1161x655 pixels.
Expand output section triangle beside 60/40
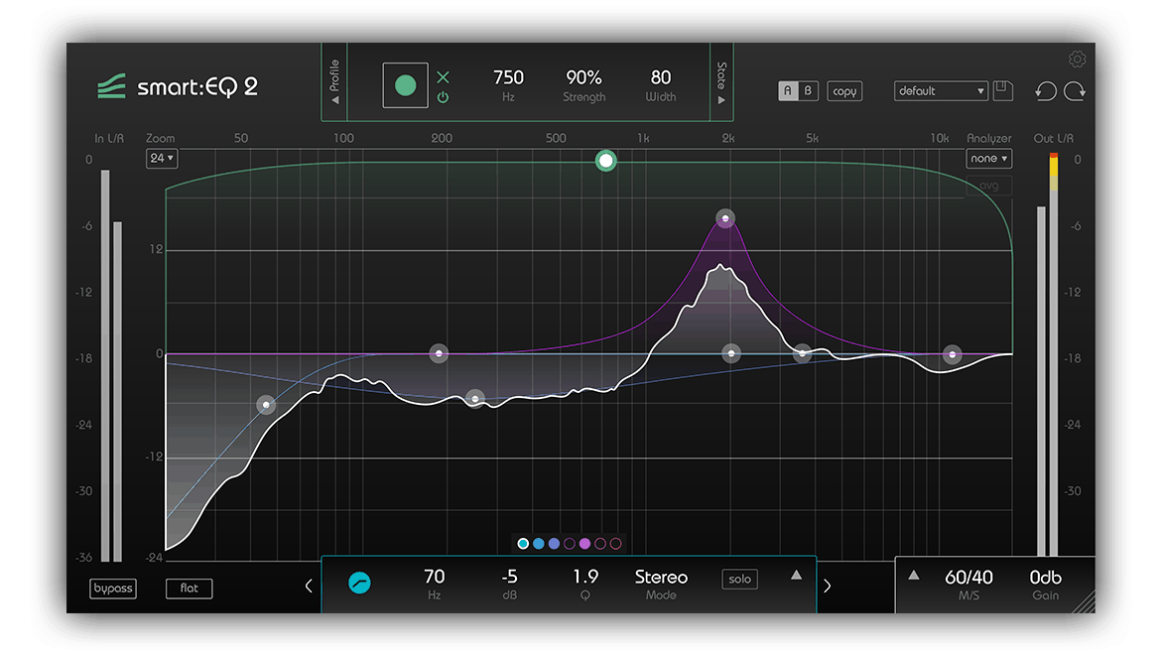click(914, 575)
